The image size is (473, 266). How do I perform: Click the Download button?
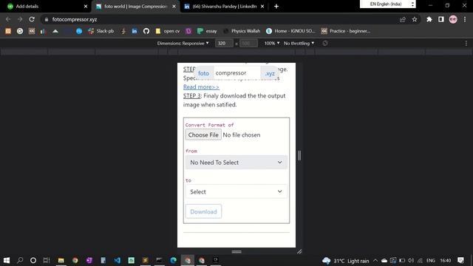[203, 211]
